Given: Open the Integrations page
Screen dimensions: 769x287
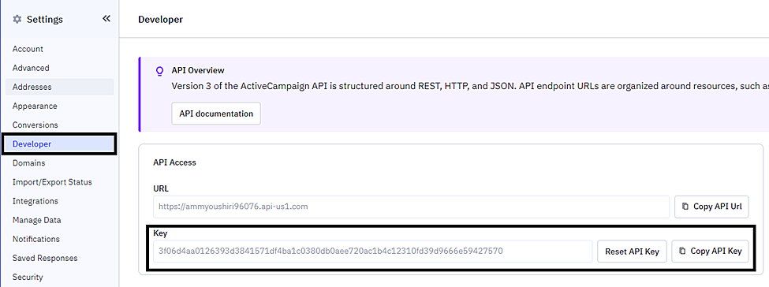Looking at the screenshot, I should point(35,201).
